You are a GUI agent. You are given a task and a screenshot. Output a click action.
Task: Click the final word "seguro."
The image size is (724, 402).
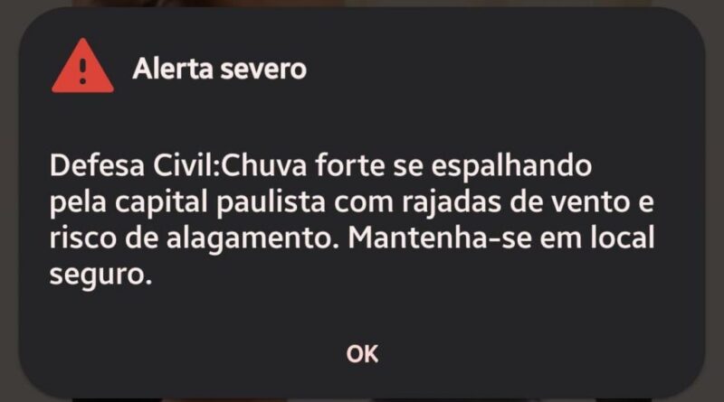click(100, 276)
